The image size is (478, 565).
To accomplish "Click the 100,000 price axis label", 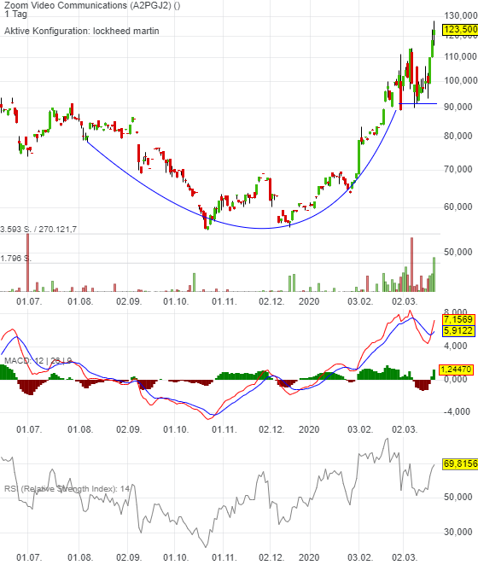I will click(460, 80).
